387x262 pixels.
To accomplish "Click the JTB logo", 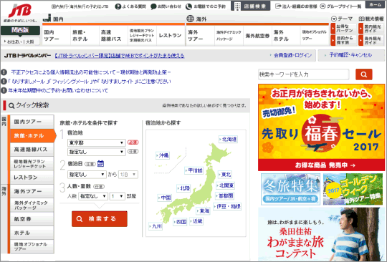I will 20,11.
